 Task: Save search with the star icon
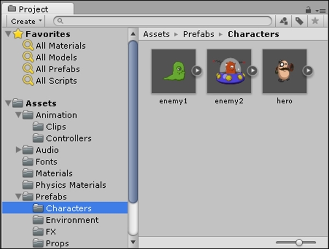pos(315,21)
